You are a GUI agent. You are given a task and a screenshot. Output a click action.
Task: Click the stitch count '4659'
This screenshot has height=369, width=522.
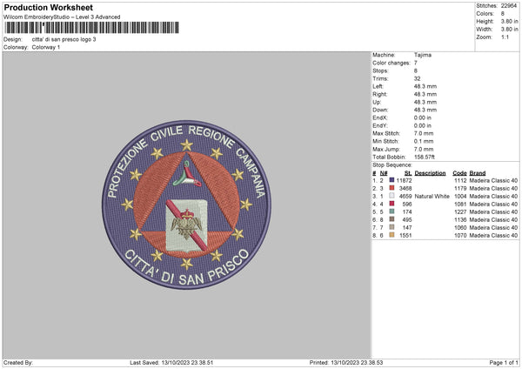pyautogui.click(x=405, y=196)
